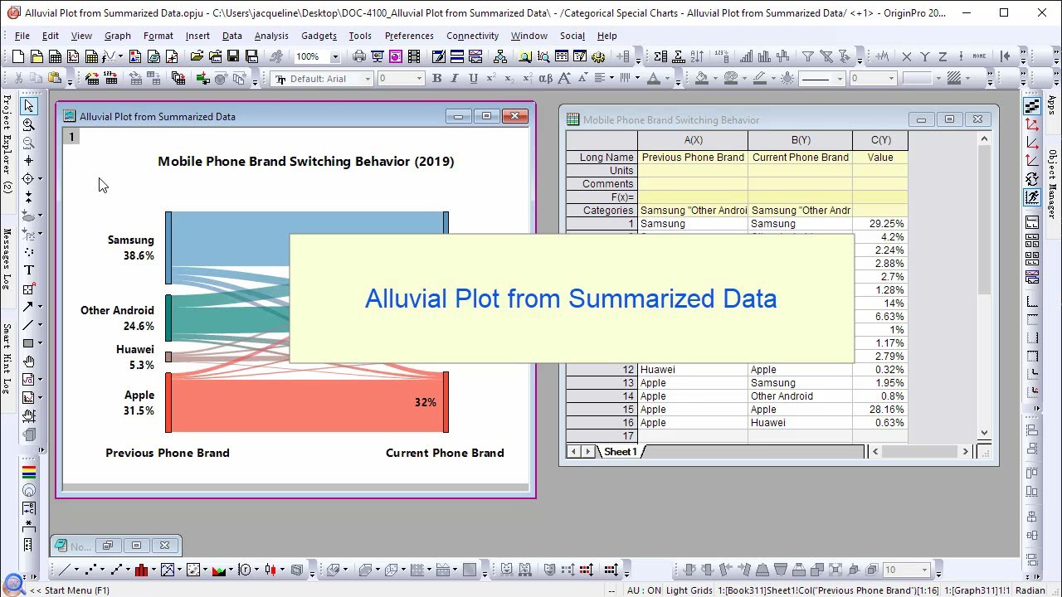Viewport: 1062px width, 597px height.
Task: Select the Pan hand tool
Action: tap(29, 362)
